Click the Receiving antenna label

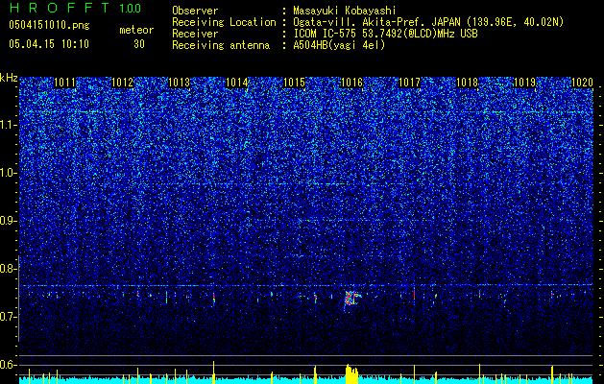pyautogui.click(x=221, y=45)
